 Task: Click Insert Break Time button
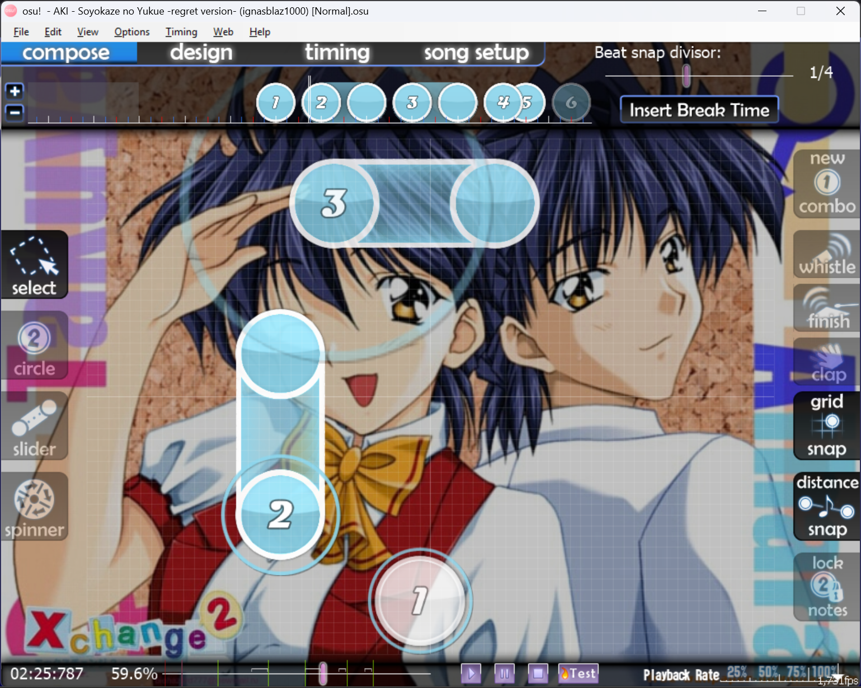click(699, 110)
